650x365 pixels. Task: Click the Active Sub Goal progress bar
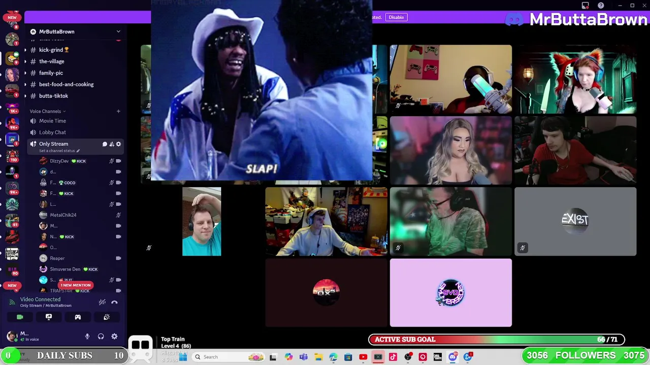coord(497,340)
